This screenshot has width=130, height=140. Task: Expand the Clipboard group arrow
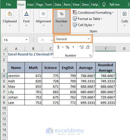click(10, 26)
